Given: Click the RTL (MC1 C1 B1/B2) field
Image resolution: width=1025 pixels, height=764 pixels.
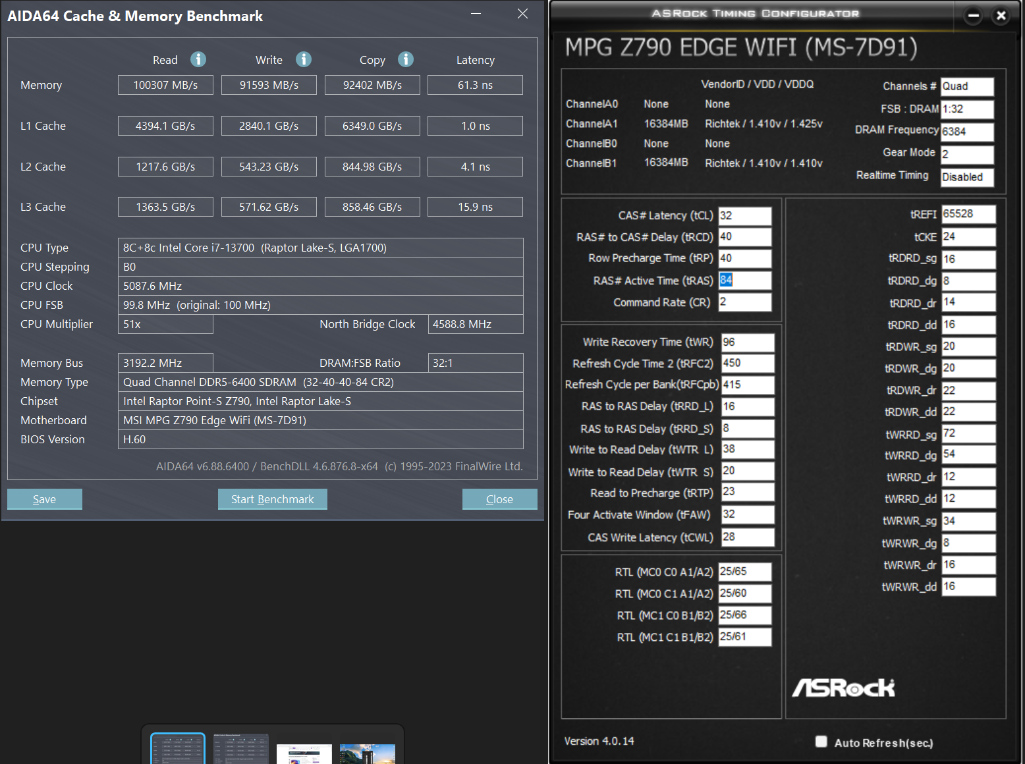Looking at the screenshot, I should pyautogui.click(x=744, y=637).
